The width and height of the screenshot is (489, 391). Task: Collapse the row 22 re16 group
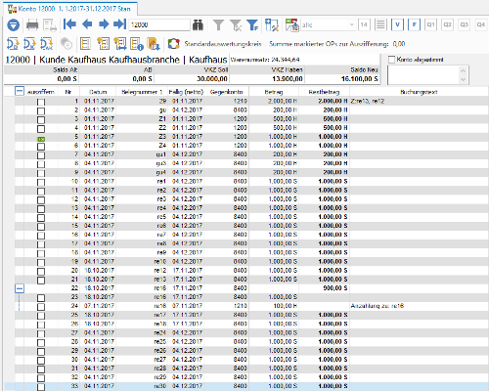pos(20,288)
